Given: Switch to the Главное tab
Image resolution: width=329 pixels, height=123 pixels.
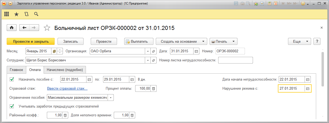Looking at the screenshot, I should click(x=16, y=70).
